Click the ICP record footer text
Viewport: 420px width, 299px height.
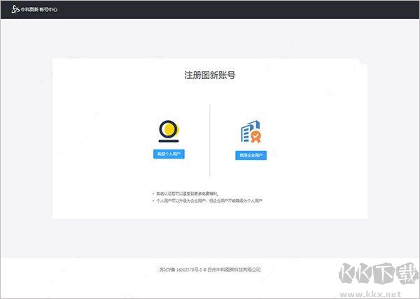[181, 270]
